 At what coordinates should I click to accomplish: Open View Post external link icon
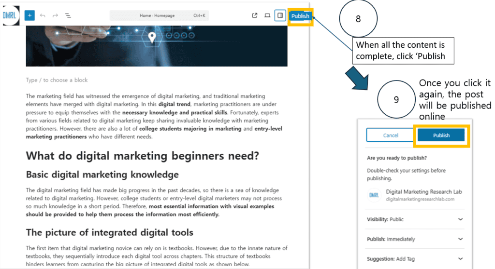coord(255,15)
